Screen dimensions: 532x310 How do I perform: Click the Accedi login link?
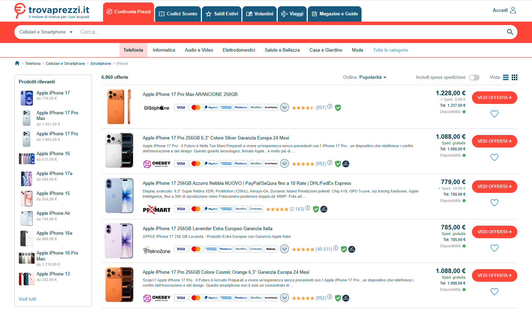click(500, 10)
